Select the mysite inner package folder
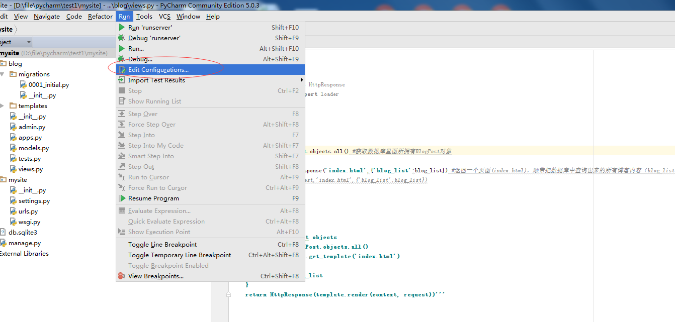This screenshot has height=322, width=675. (18, 180)
